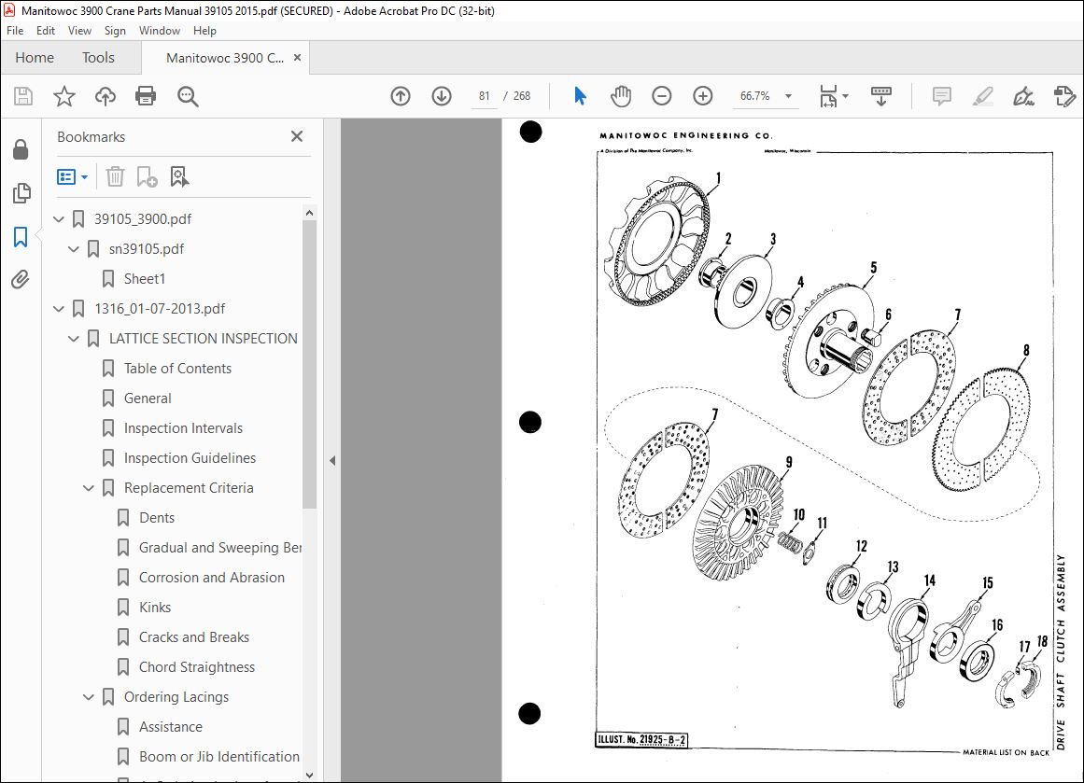Screen dimensions: 1084x783
Task: Close the Manitowoc 3900 document tab
Action: point(297,58)
